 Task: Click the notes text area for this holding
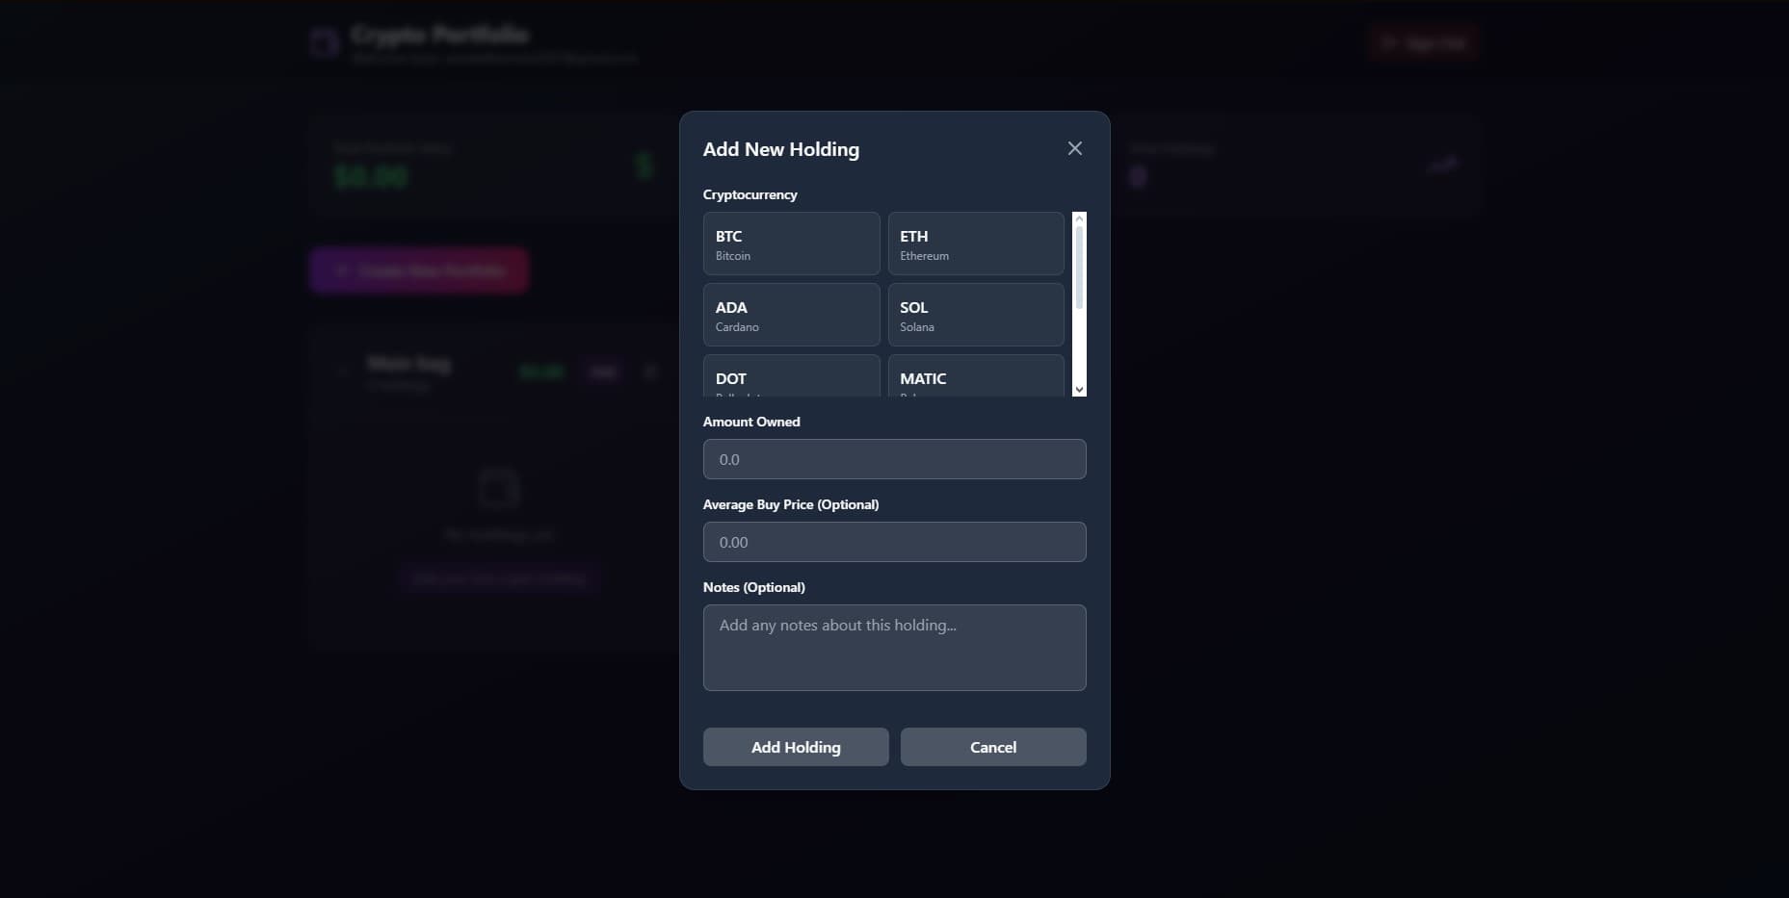894,648
